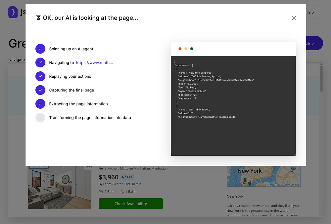The height and width of the screenshot is (224, 331).
Task: Click the New York map thumbnail
Action: [263, 176]
